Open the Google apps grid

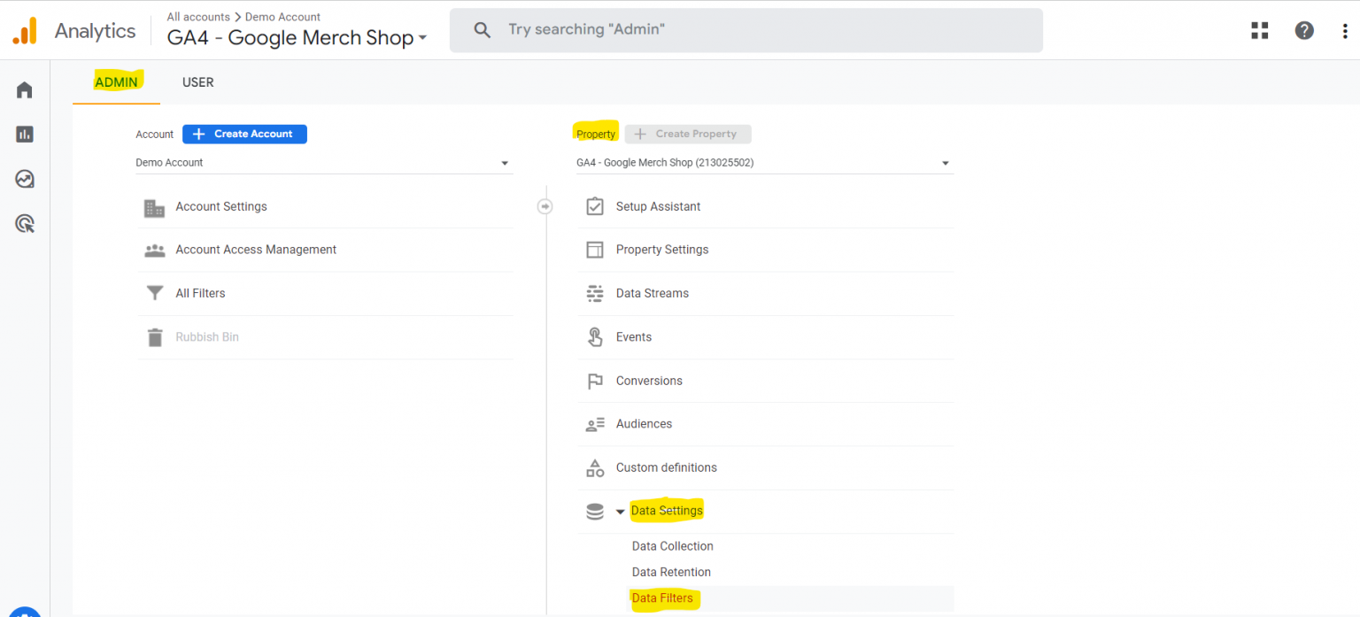pos(1259,29)
